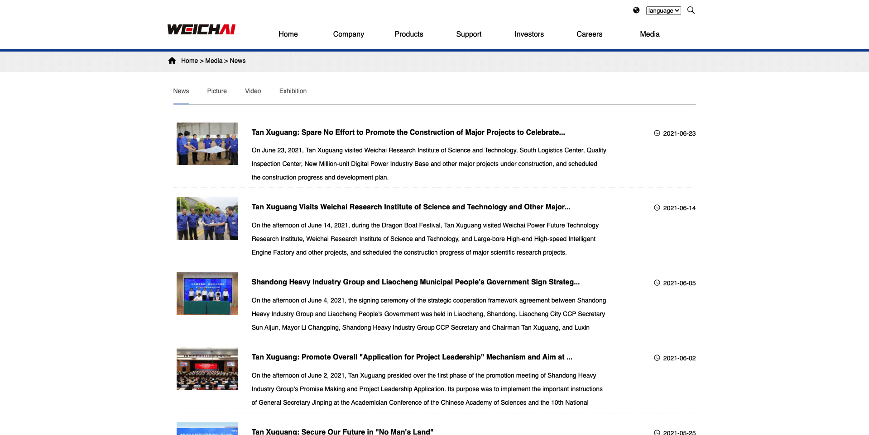Image resolution: width=869 pixels, height=435 pixels.
Task: Click clock icon next to 2021-06-02
Action: [x=657, y=358]
